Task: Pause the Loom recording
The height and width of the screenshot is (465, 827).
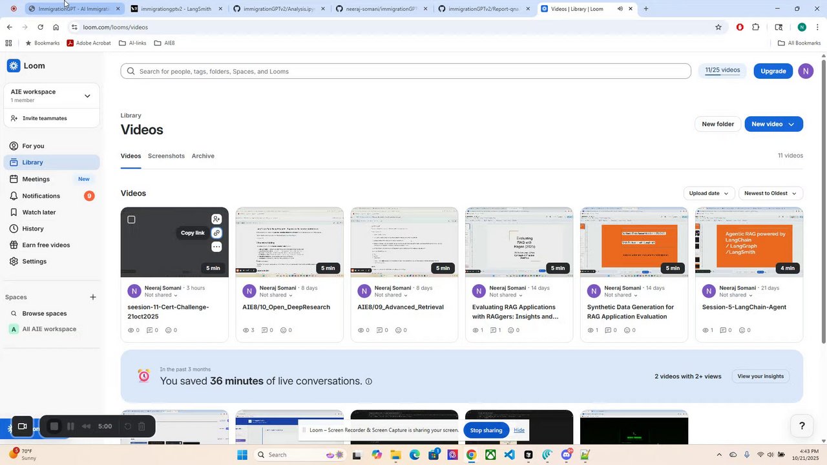Action: click(x=71, y=426)
